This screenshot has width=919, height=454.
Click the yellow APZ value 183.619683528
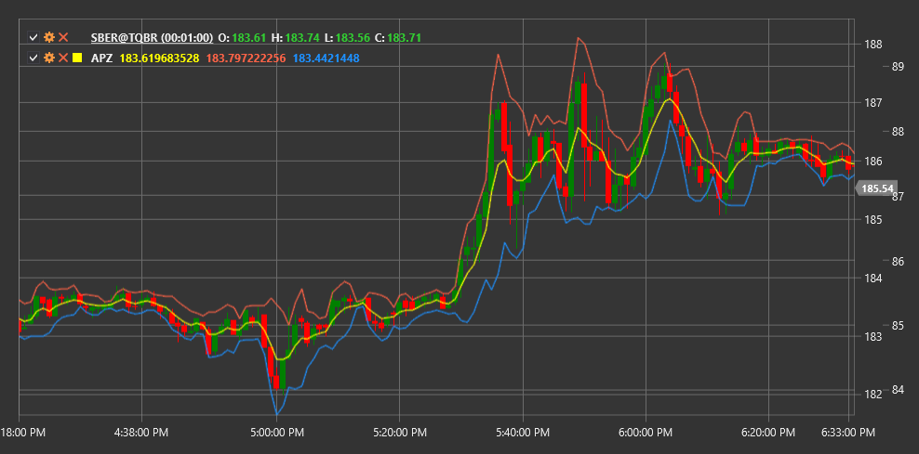tap(159, 58)
